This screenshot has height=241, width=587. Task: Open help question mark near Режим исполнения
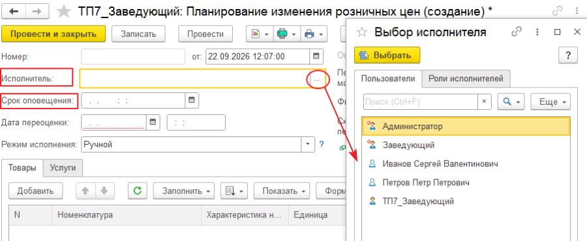pyautogui.click(x=321, y=144)
